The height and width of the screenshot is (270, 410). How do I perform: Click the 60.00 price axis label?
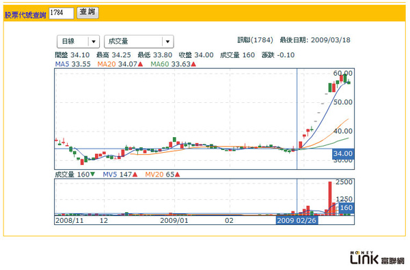343,74
